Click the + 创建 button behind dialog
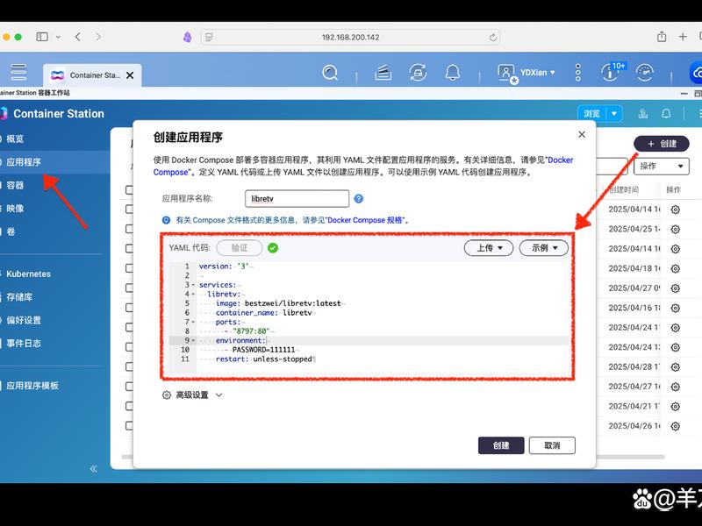702x526 pixels. 662,144
